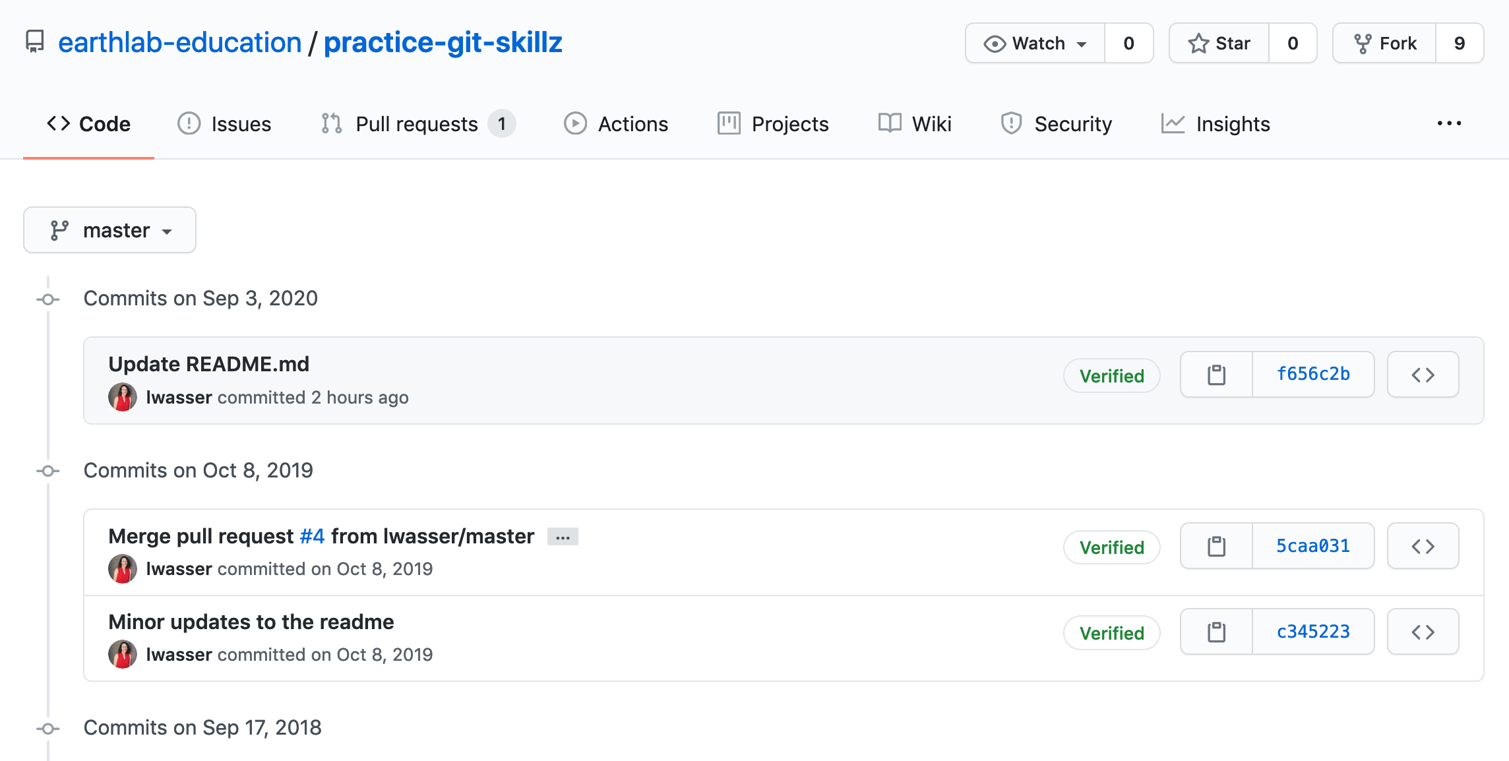Open the Pull requests tab

(418, 124)
